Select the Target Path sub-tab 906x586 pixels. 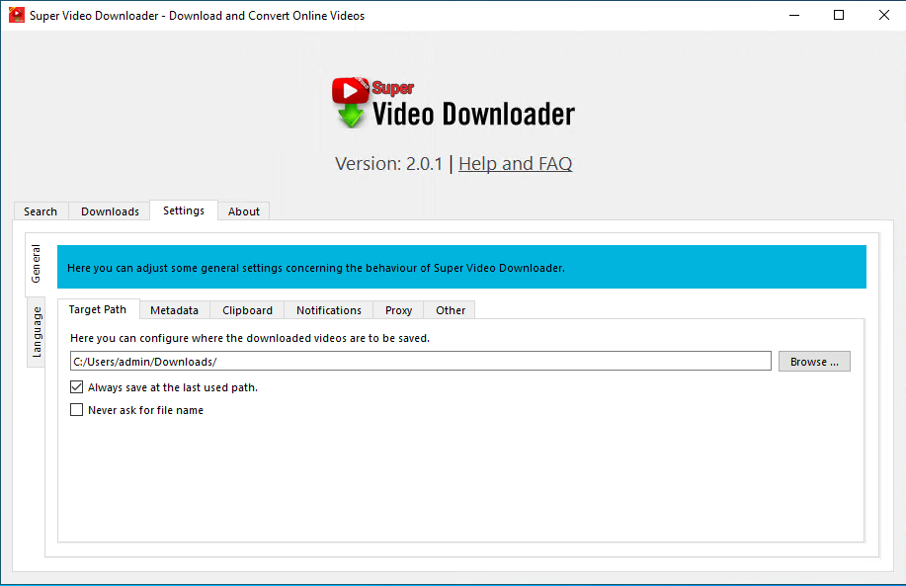click(98, 309)
